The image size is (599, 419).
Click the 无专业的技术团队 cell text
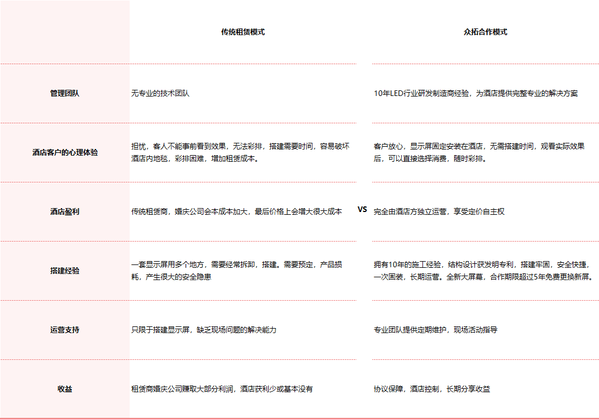(x=160, y=94)
